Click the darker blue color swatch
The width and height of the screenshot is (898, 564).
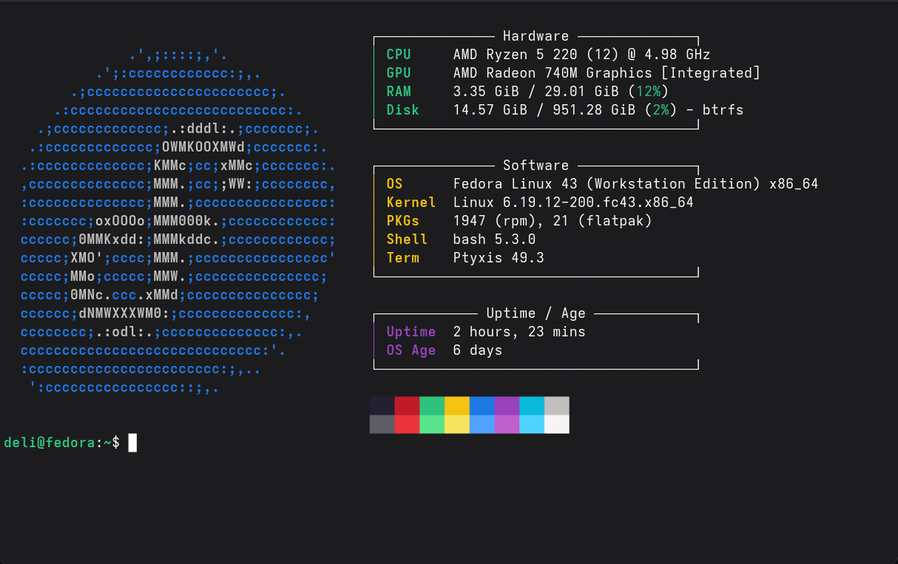click(x=482, y=405)
